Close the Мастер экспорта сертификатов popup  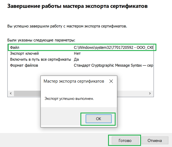tap(111, 81)
